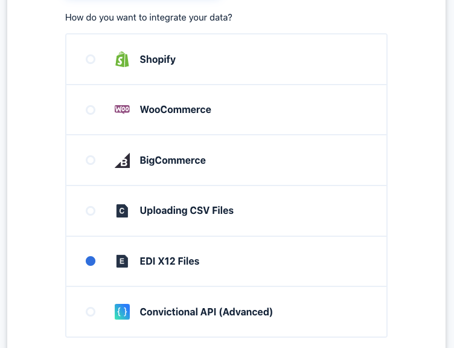Viewport: 454px width, 348px height.
Task: Pick the BigCommerce radio button
Action: click(91, 160)
